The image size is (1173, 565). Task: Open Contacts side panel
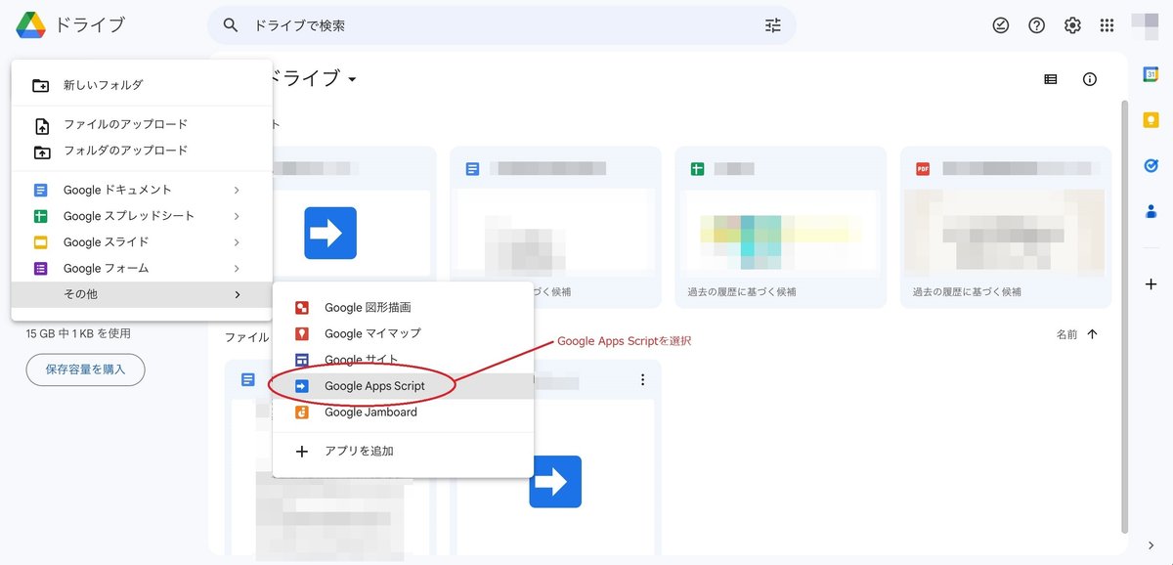(x=1151, y=210)
